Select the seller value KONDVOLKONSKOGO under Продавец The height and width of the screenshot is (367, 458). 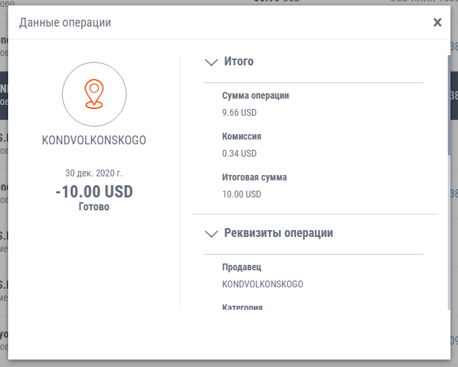pos(263,284)
